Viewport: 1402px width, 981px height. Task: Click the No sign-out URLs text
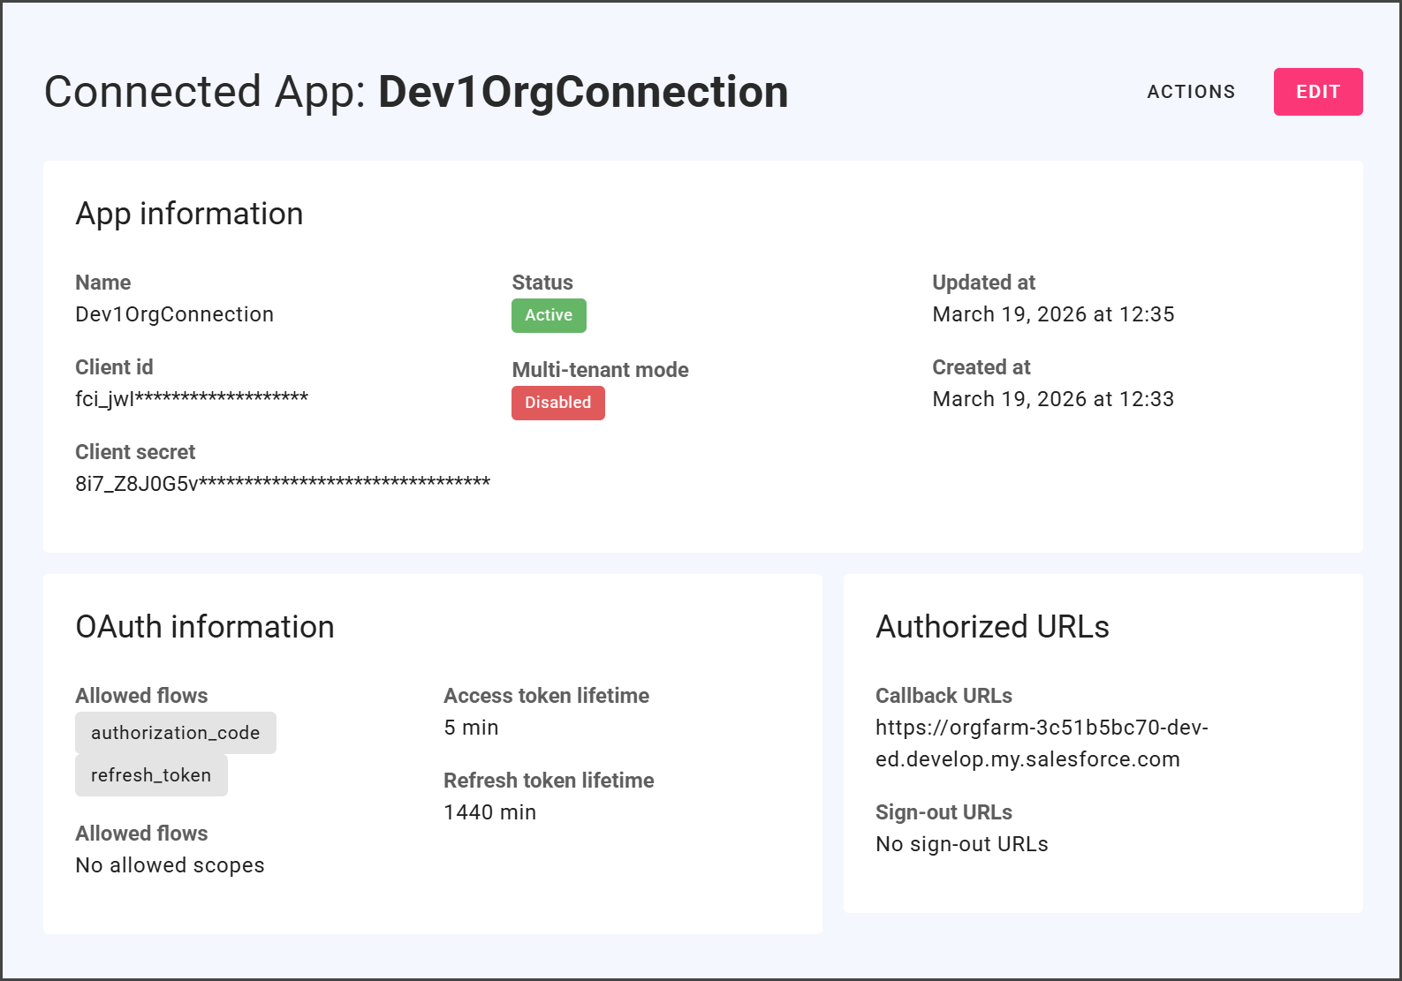click(x=961, y=844)
